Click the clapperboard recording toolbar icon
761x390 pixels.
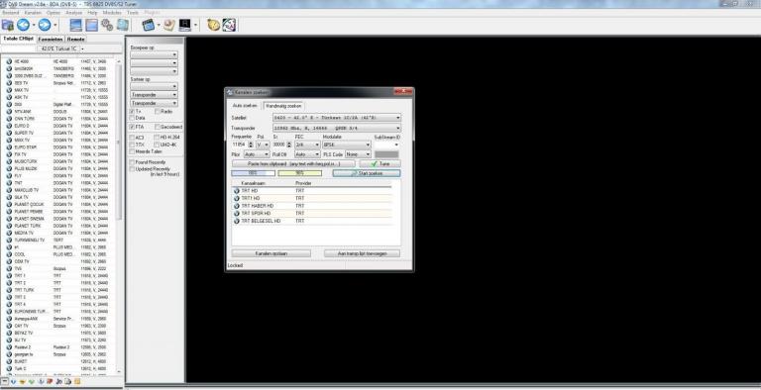148,25
